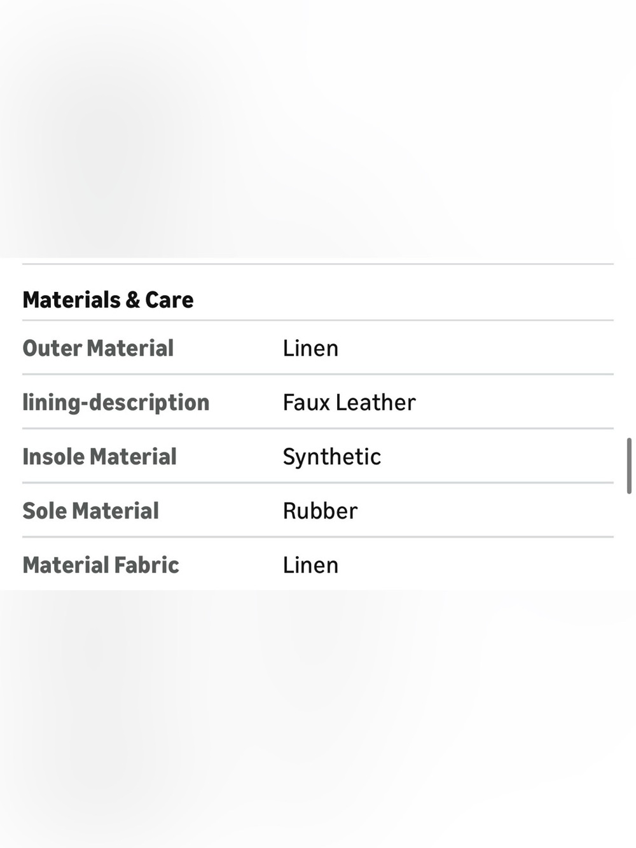This screenshot has height=848, width=636.
Task: Select Linen value beside Material Fabric
Action: [x=310, y=564]
